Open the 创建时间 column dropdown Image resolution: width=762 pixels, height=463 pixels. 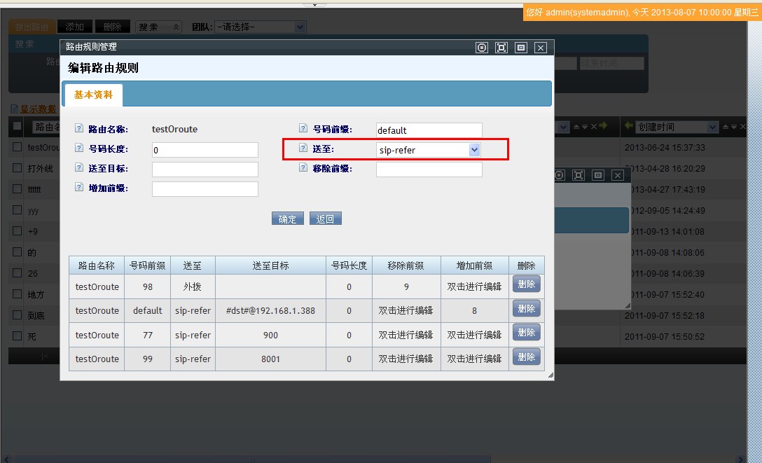click(x=712, y=127)
